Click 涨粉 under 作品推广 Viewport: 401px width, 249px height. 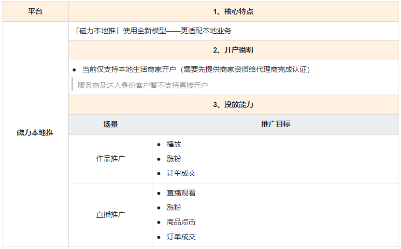(174, 159)
